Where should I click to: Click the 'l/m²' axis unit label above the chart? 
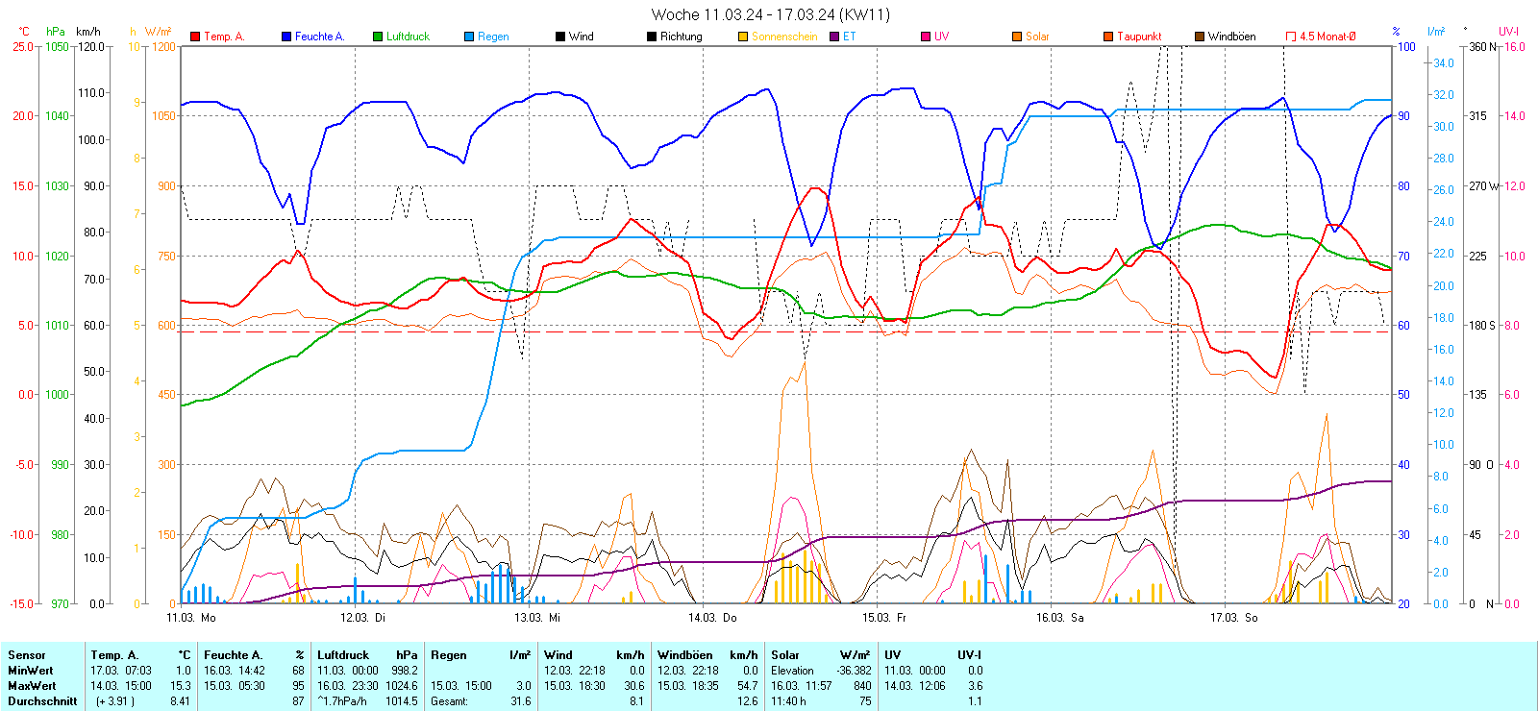point(1436,32)
